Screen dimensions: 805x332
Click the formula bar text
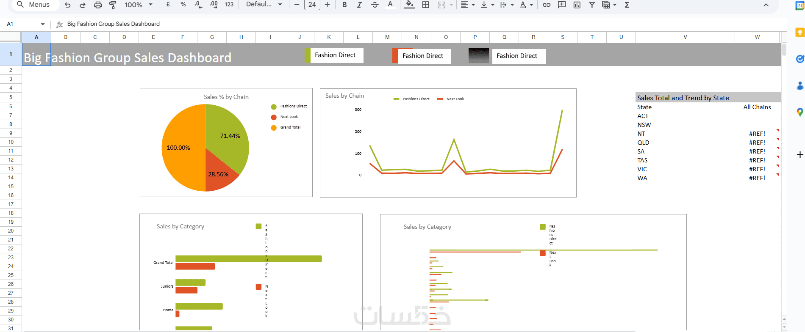pyautogui.click(x=114, y=24)
